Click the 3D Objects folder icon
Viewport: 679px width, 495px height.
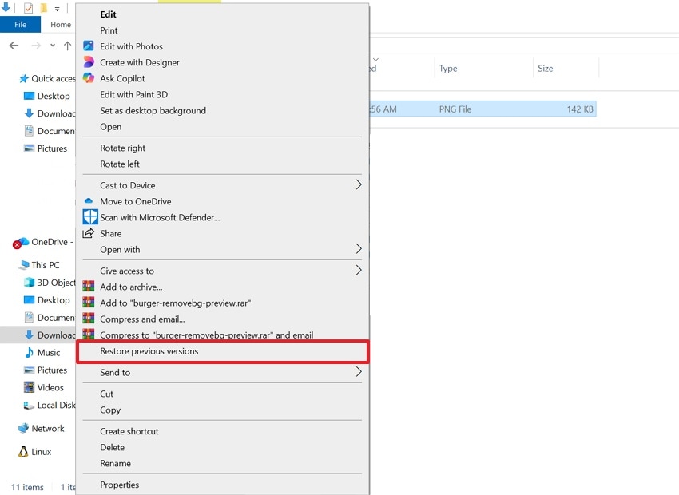(30, 283)
